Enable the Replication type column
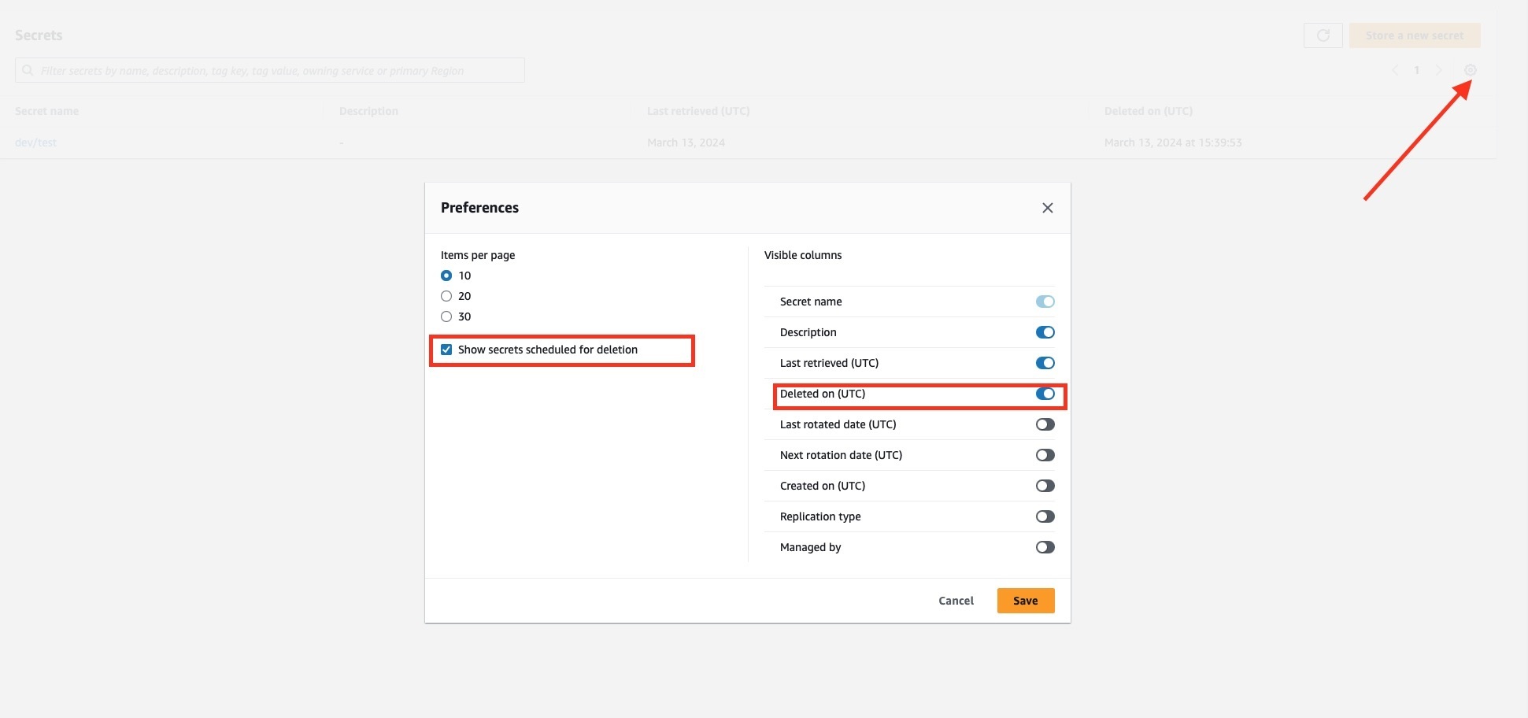Screen dimensions: 1528x718 [1045, 516]
